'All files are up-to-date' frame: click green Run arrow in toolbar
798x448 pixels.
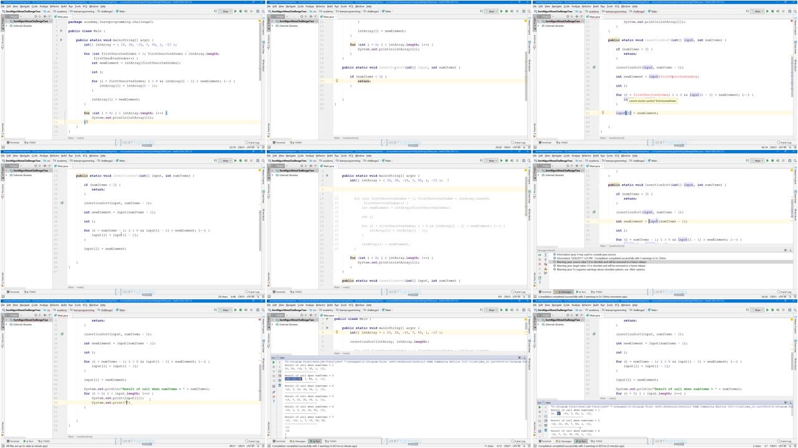pos(235,310)
